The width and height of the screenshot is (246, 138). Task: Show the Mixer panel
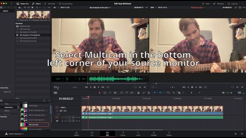click(206, 3)
